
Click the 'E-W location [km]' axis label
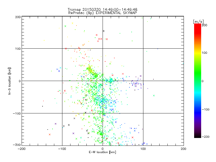pyautogui.click(x=102, y=152)
